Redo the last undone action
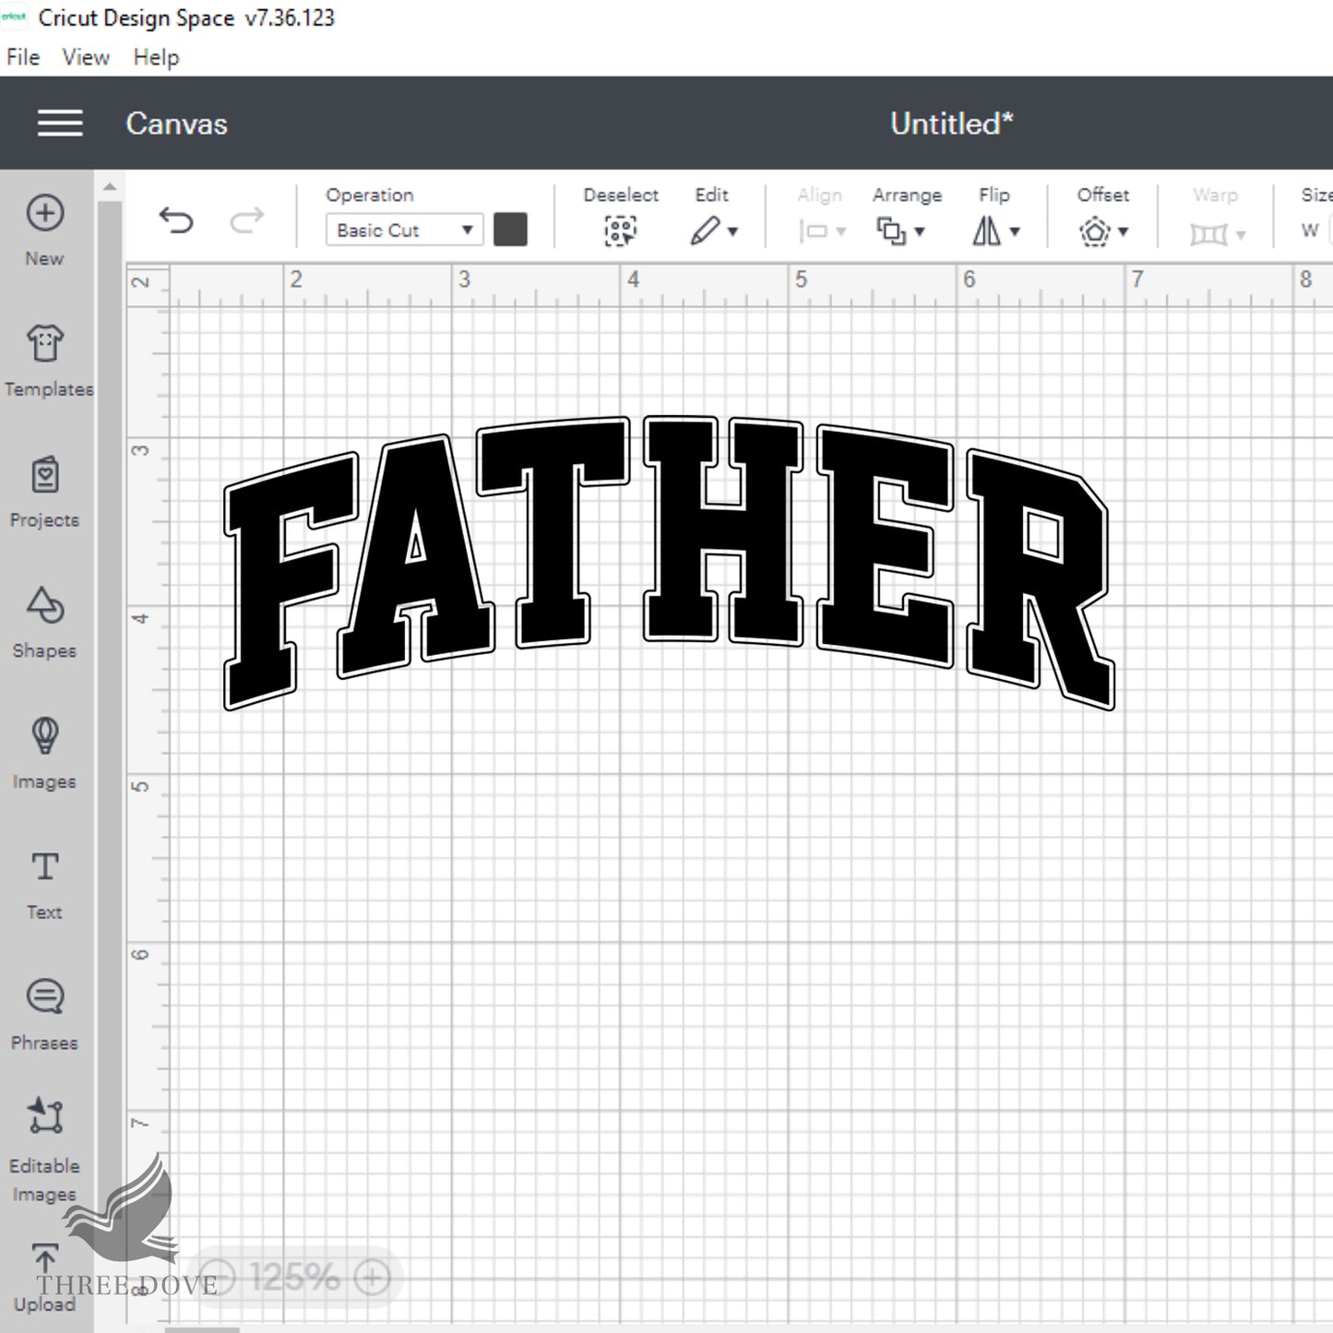This screenshot has width=1333, height=1333. click(x=246, y=220)
